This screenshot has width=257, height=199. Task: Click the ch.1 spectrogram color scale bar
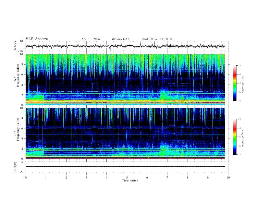click(235, 83)
